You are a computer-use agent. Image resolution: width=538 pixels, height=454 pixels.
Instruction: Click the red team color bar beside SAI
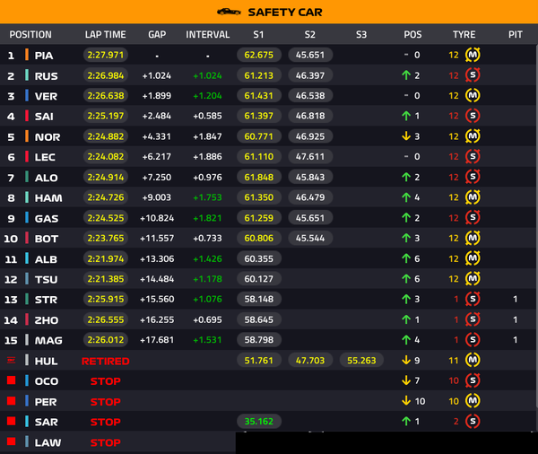click(x=27, y=116)
